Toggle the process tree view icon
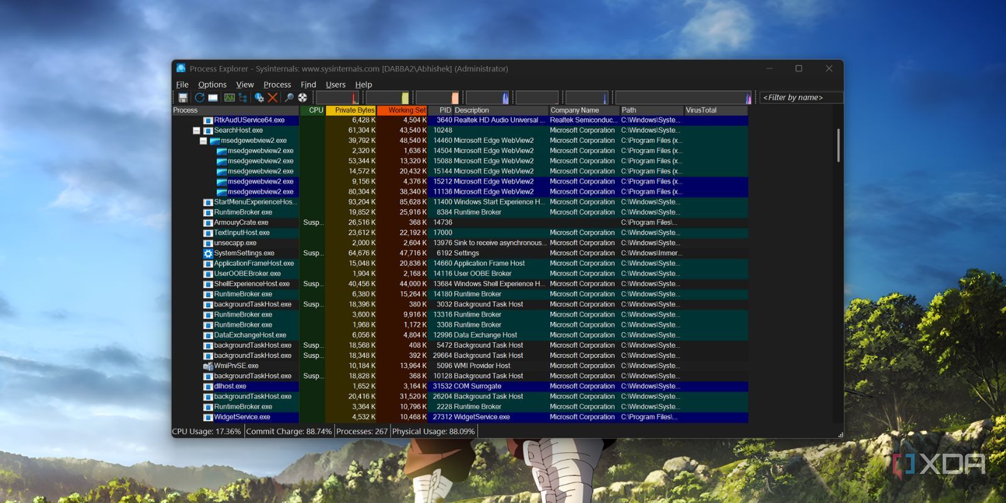The width and height of the screenshot is (1006, 503). pyautogui.click(x=242, y=97)
